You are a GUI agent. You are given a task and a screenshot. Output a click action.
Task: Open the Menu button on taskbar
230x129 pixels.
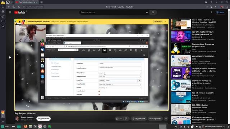tap(5, 126)
